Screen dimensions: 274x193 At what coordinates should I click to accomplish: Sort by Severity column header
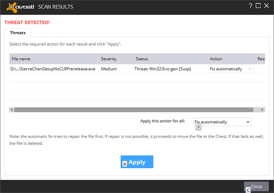tap(109, 59)
